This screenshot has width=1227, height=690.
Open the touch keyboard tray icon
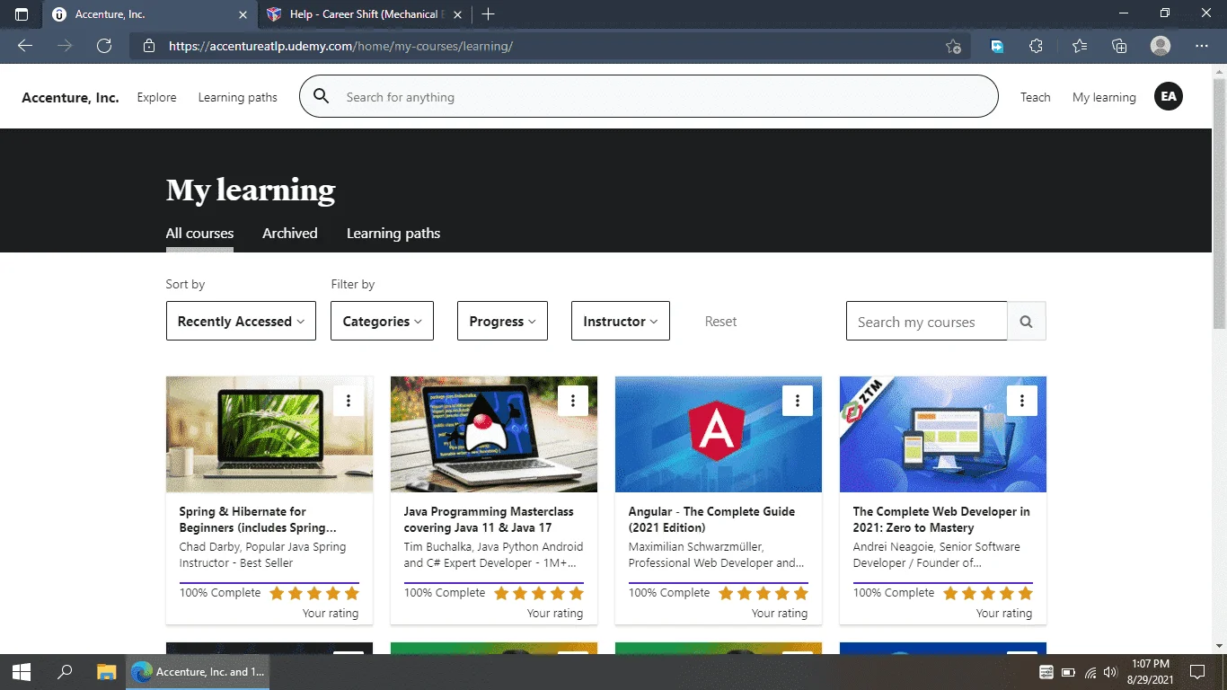1046,672
